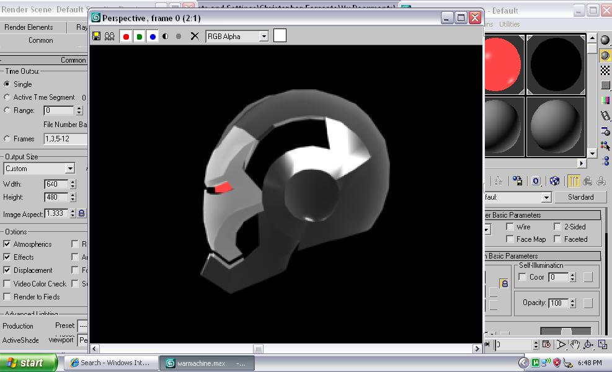Open the Custom output size dropdown
612x372 pixels.
tap(69, 169)
